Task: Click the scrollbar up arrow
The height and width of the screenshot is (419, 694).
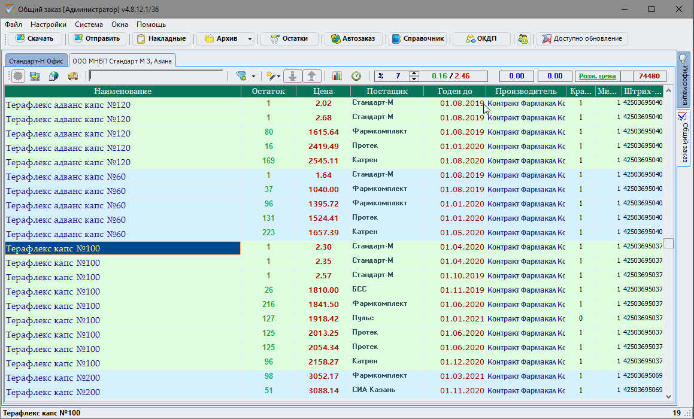Action: tap(669, 91)
